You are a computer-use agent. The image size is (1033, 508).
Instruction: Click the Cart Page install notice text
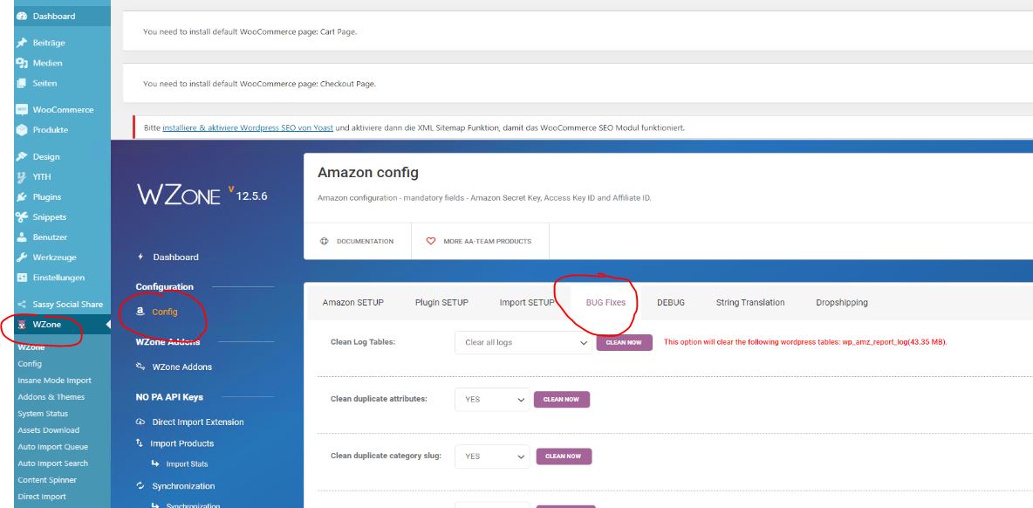pyautogui.click(x=250, y=31)
